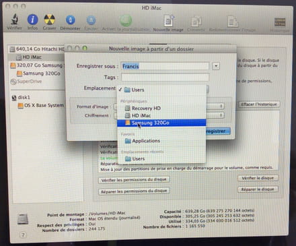Click the Éjecter toolbar icon
The width and height of the screenshot is (296, 246).
[x=91, y=20]
